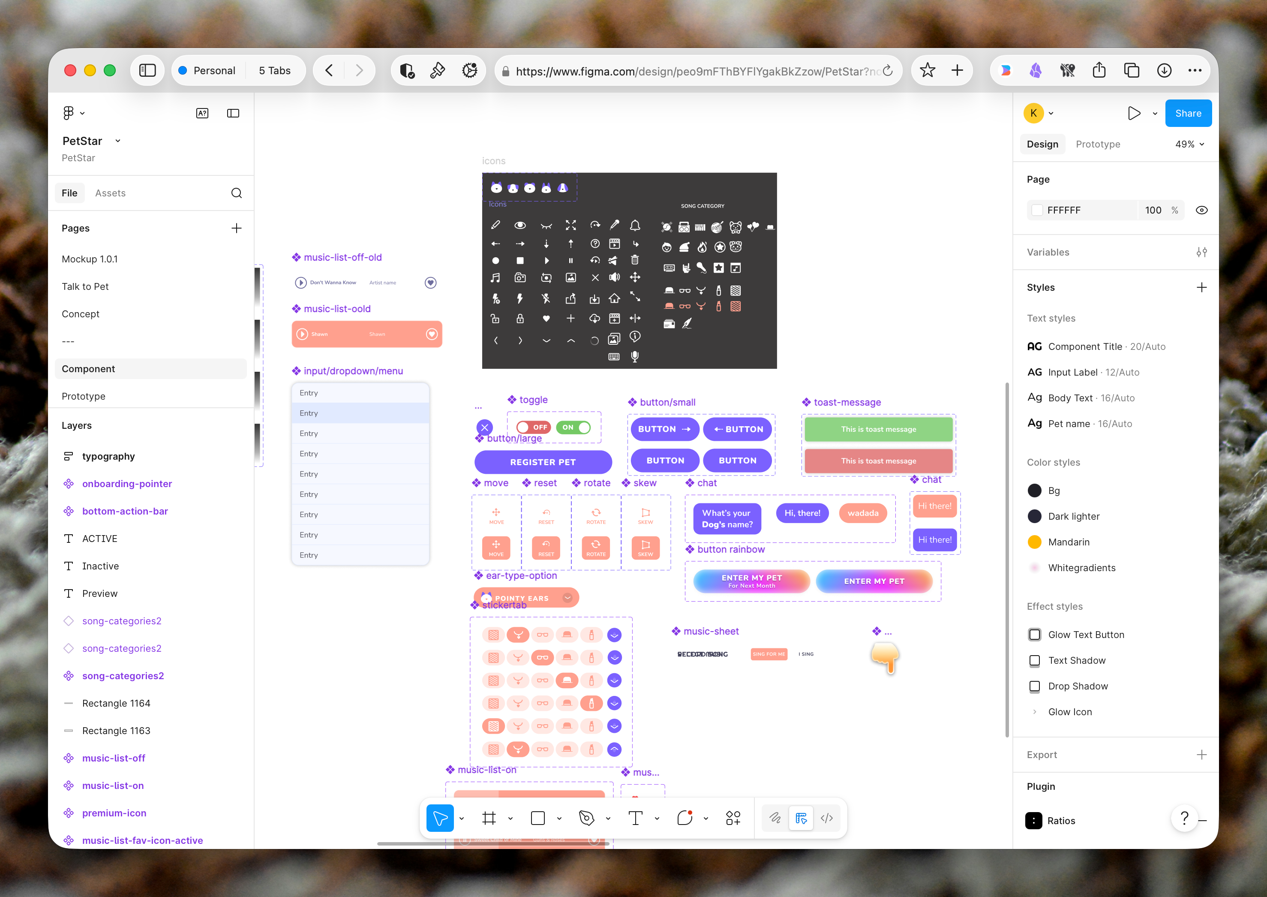The image size is (1267, 897).
Task: Switch to the Assets tab
Action: click(110, 193)
